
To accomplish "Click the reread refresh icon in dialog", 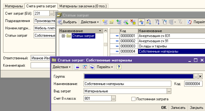I will coord(85,67).
